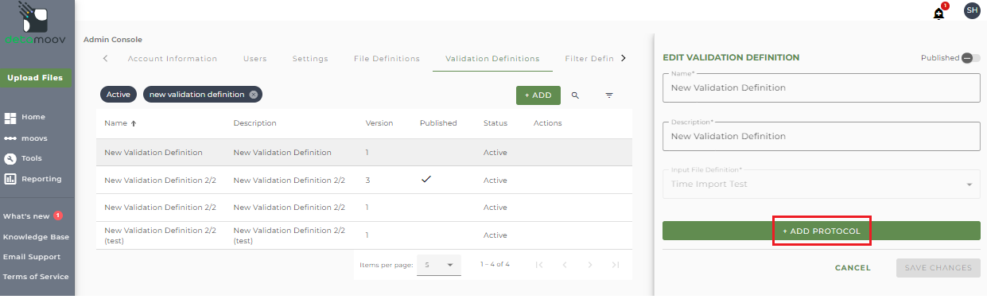Screen dimensions: 987x303
Task: Click the + ADD button
Action: tap(538, 95)
